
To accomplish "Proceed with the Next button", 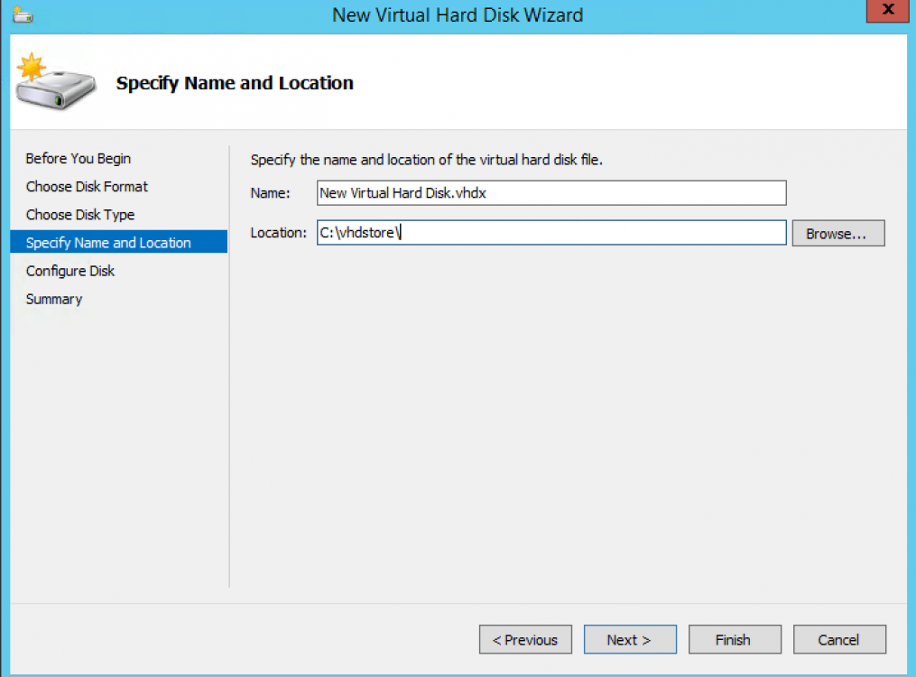I will [x=629, y=640].
